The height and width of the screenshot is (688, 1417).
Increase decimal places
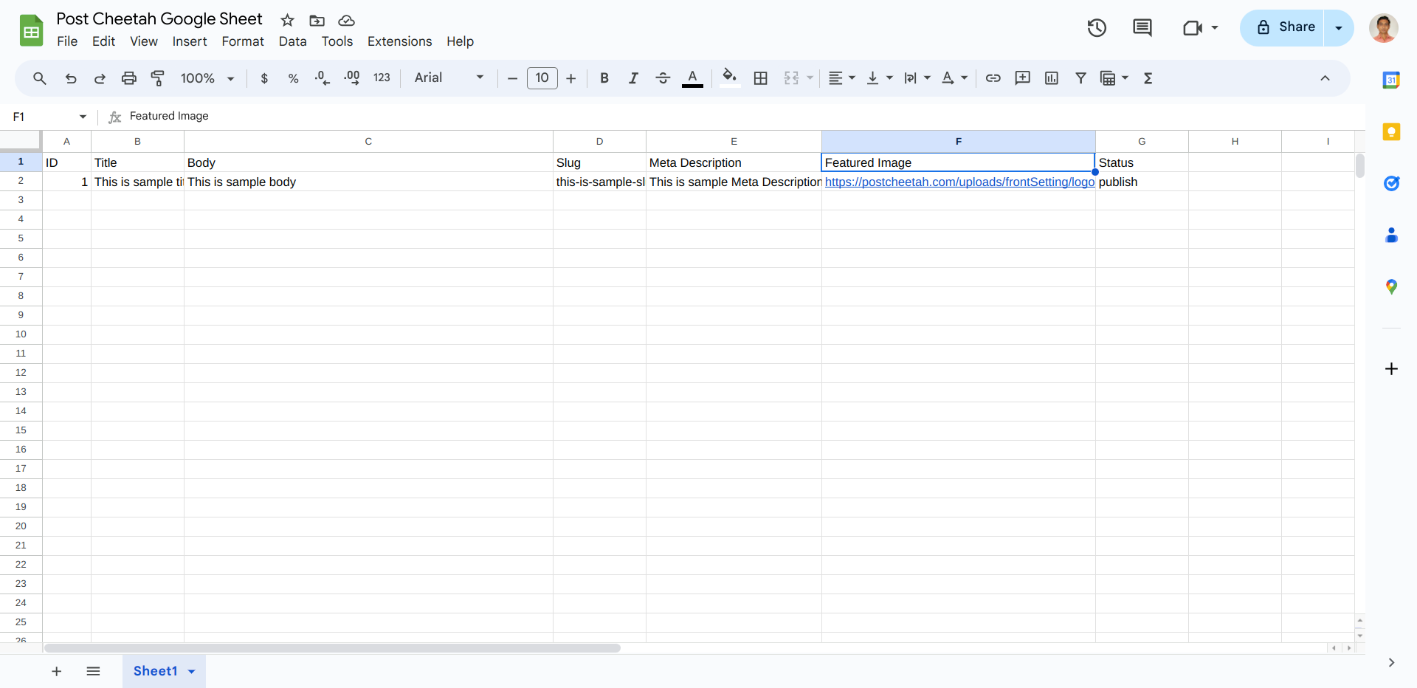point(352,78)
